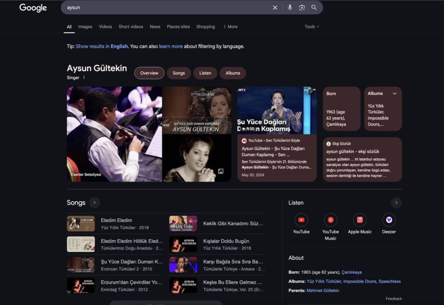This screenshot has width=444, height=305.
Task: Open Google Lens image search icon
Action: pos(302,8)
